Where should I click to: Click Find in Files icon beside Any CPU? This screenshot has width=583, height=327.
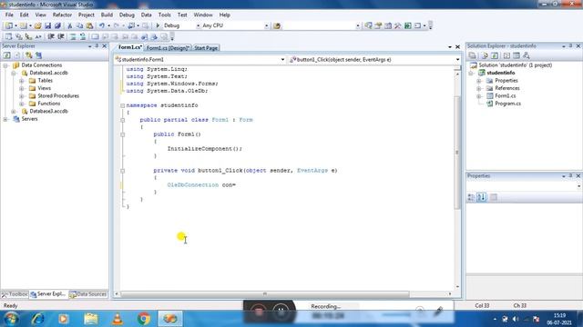(x=277, y=25)
